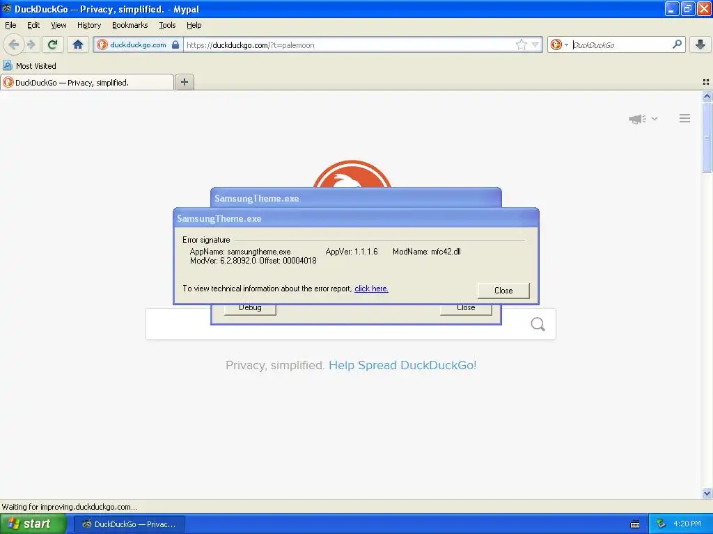
Task: Open the DuckDuckGo megaphone announcements icon
Action: (638, 119)
